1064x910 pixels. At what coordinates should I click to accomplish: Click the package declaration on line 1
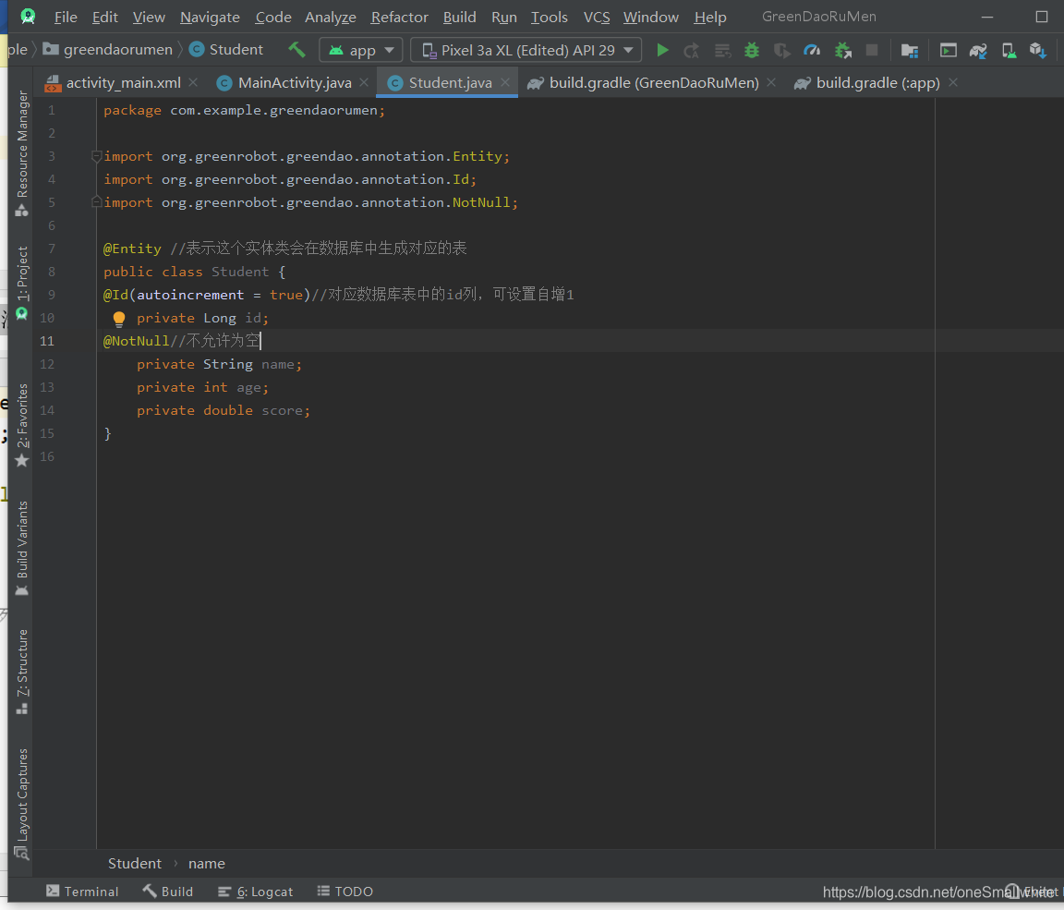click(x=244, y=110)
